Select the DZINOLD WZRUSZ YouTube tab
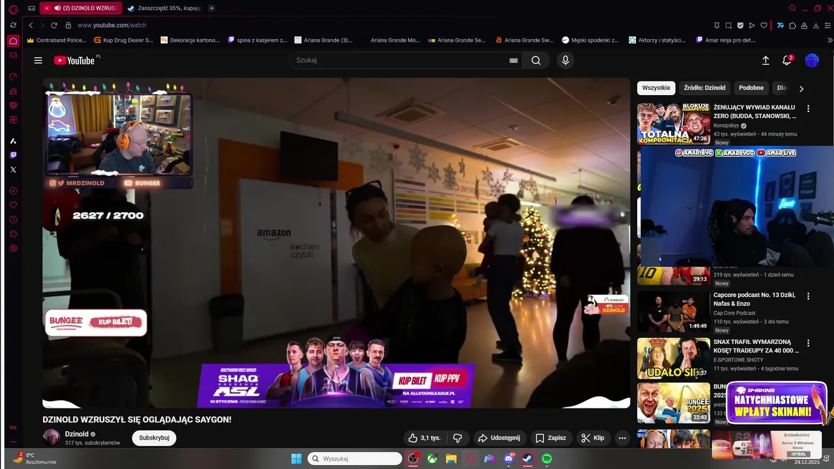Viewport: 834px width, 469px height. coord(80,8)
